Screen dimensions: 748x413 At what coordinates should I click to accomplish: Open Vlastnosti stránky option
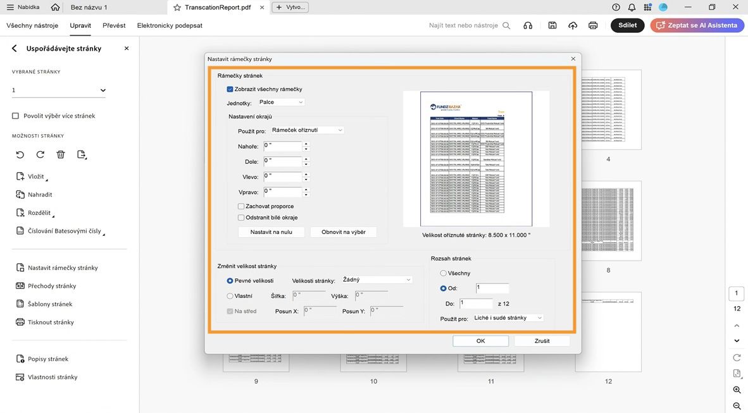(46, 377)
